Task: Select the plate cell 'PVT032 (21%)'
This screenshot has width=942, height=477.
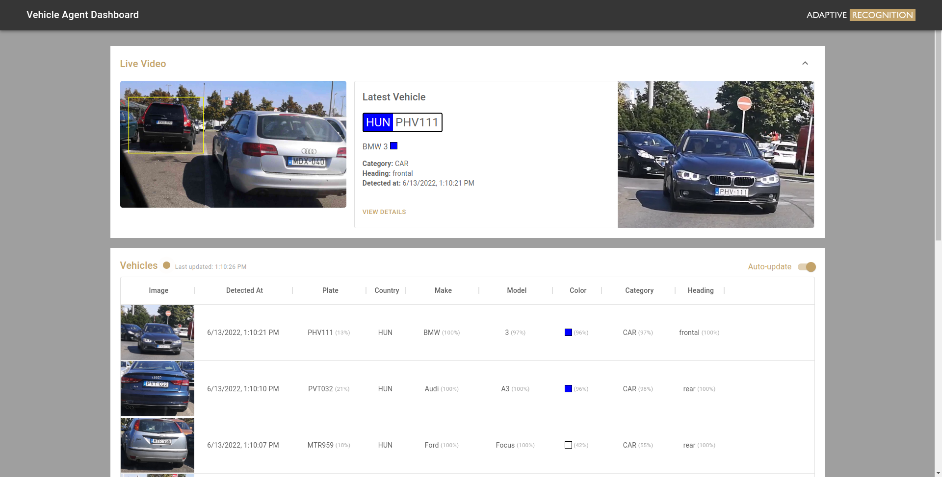Action: point(329,389)
